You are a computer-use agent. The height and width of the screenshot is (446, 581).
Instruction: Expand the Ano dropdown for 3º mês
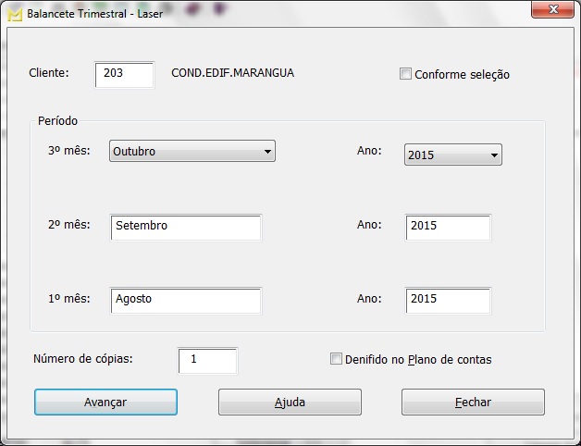click(x=453, y=155)
